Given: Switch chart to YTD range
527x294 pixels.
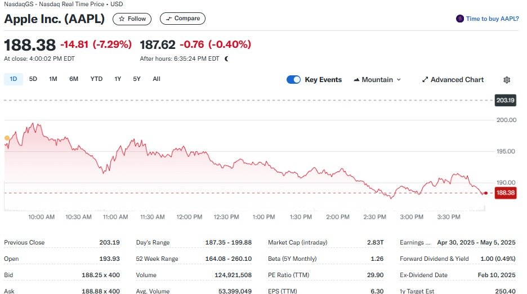Looking at the screenshot, I should point(96,79).
